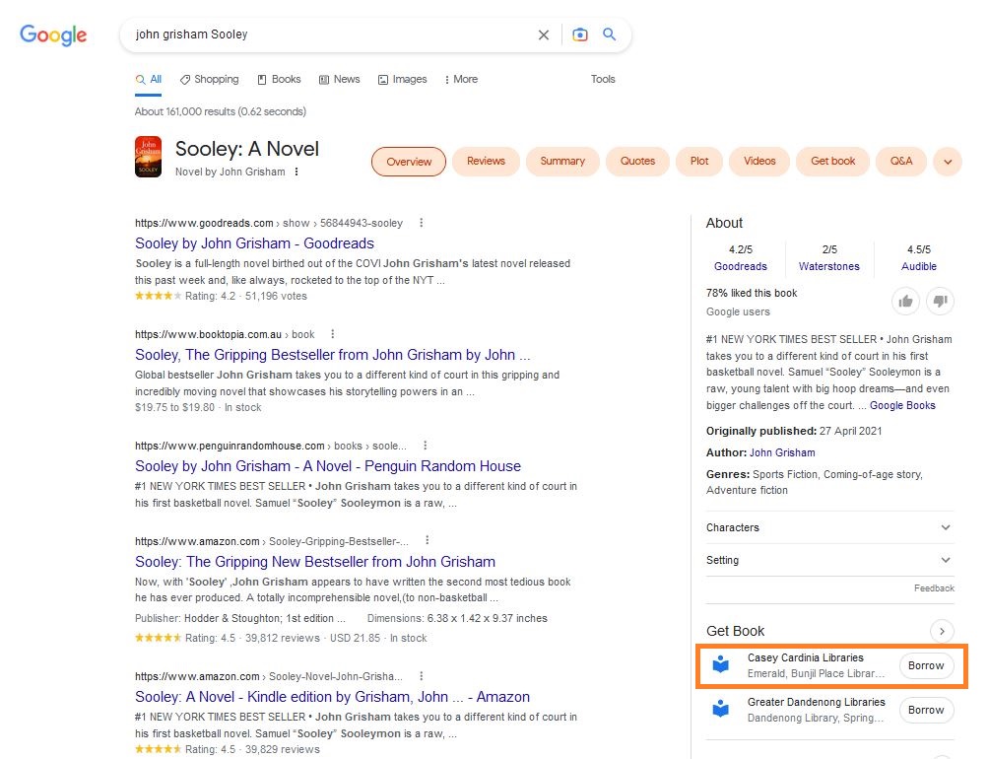Viewport: 988px width, 759px height.
Task: Borrow from Casey Cardinia Libraries
Action: tap(926, 665)
